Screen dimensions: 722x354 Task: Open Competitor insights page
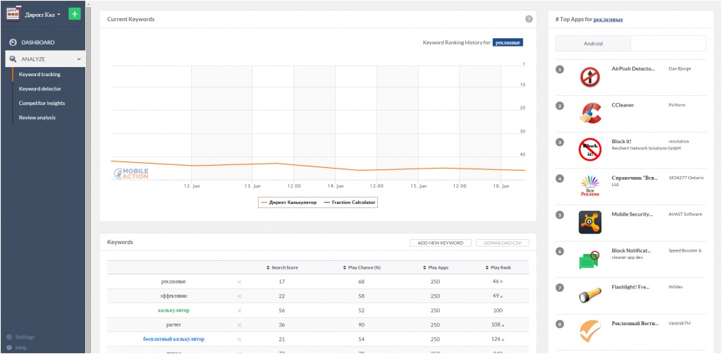(42, 103)
